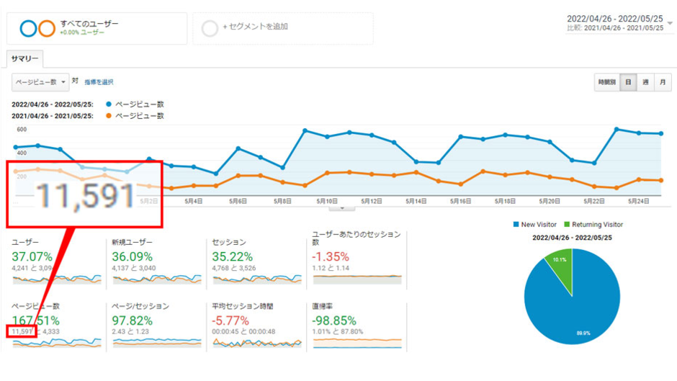This screenshot has width=677, height=381.
Task: Click pie chart date 2022/04/26 - 2022/05/25
Action: tap(572, 238)
